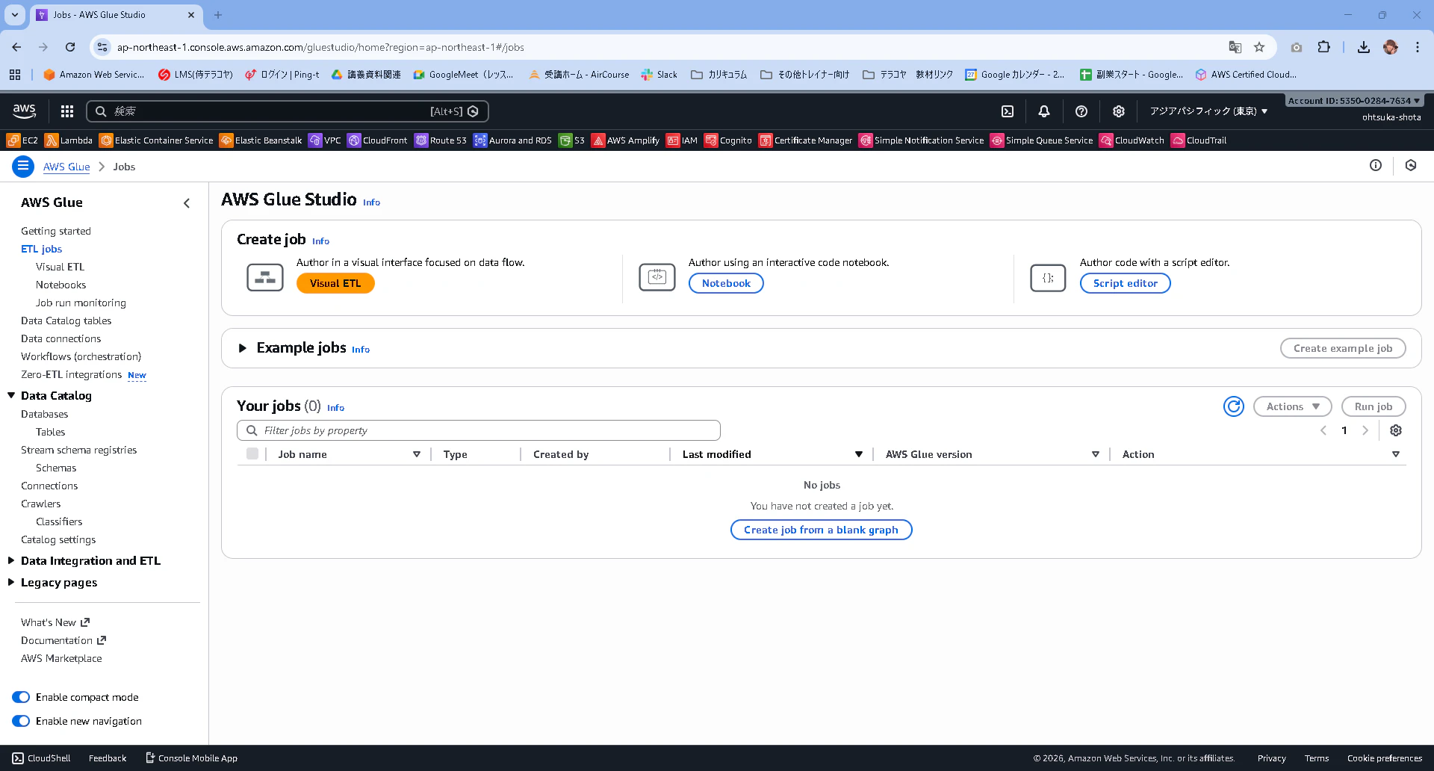Click the Visual ETL flow diagram icon
This screenshot has height=771, width=1434.
click(265, 277)
